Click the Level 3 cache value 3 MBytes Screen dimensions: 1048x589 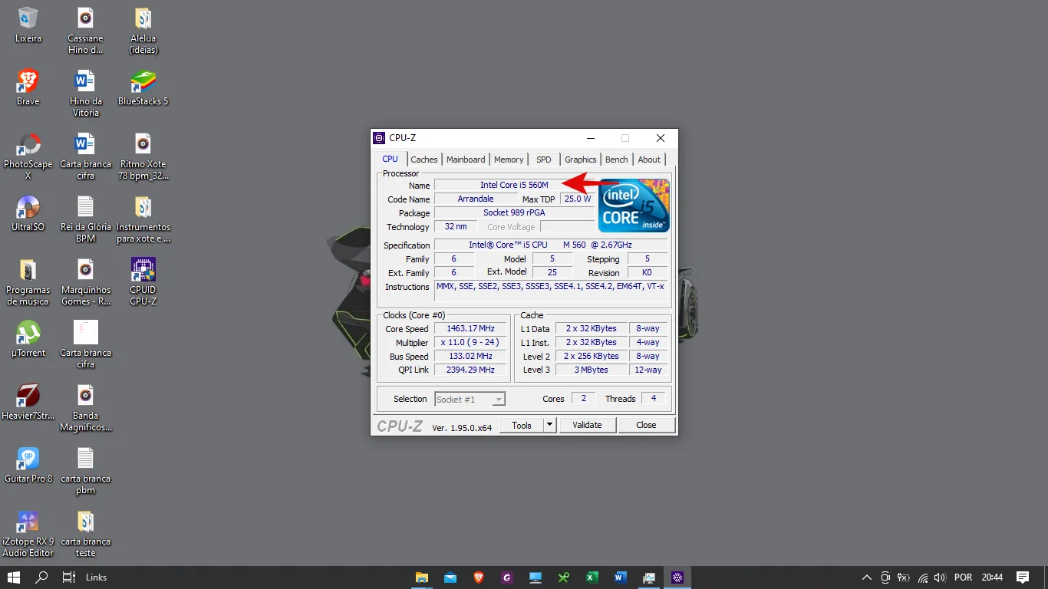pyautogui.click(x=592, y=370)
